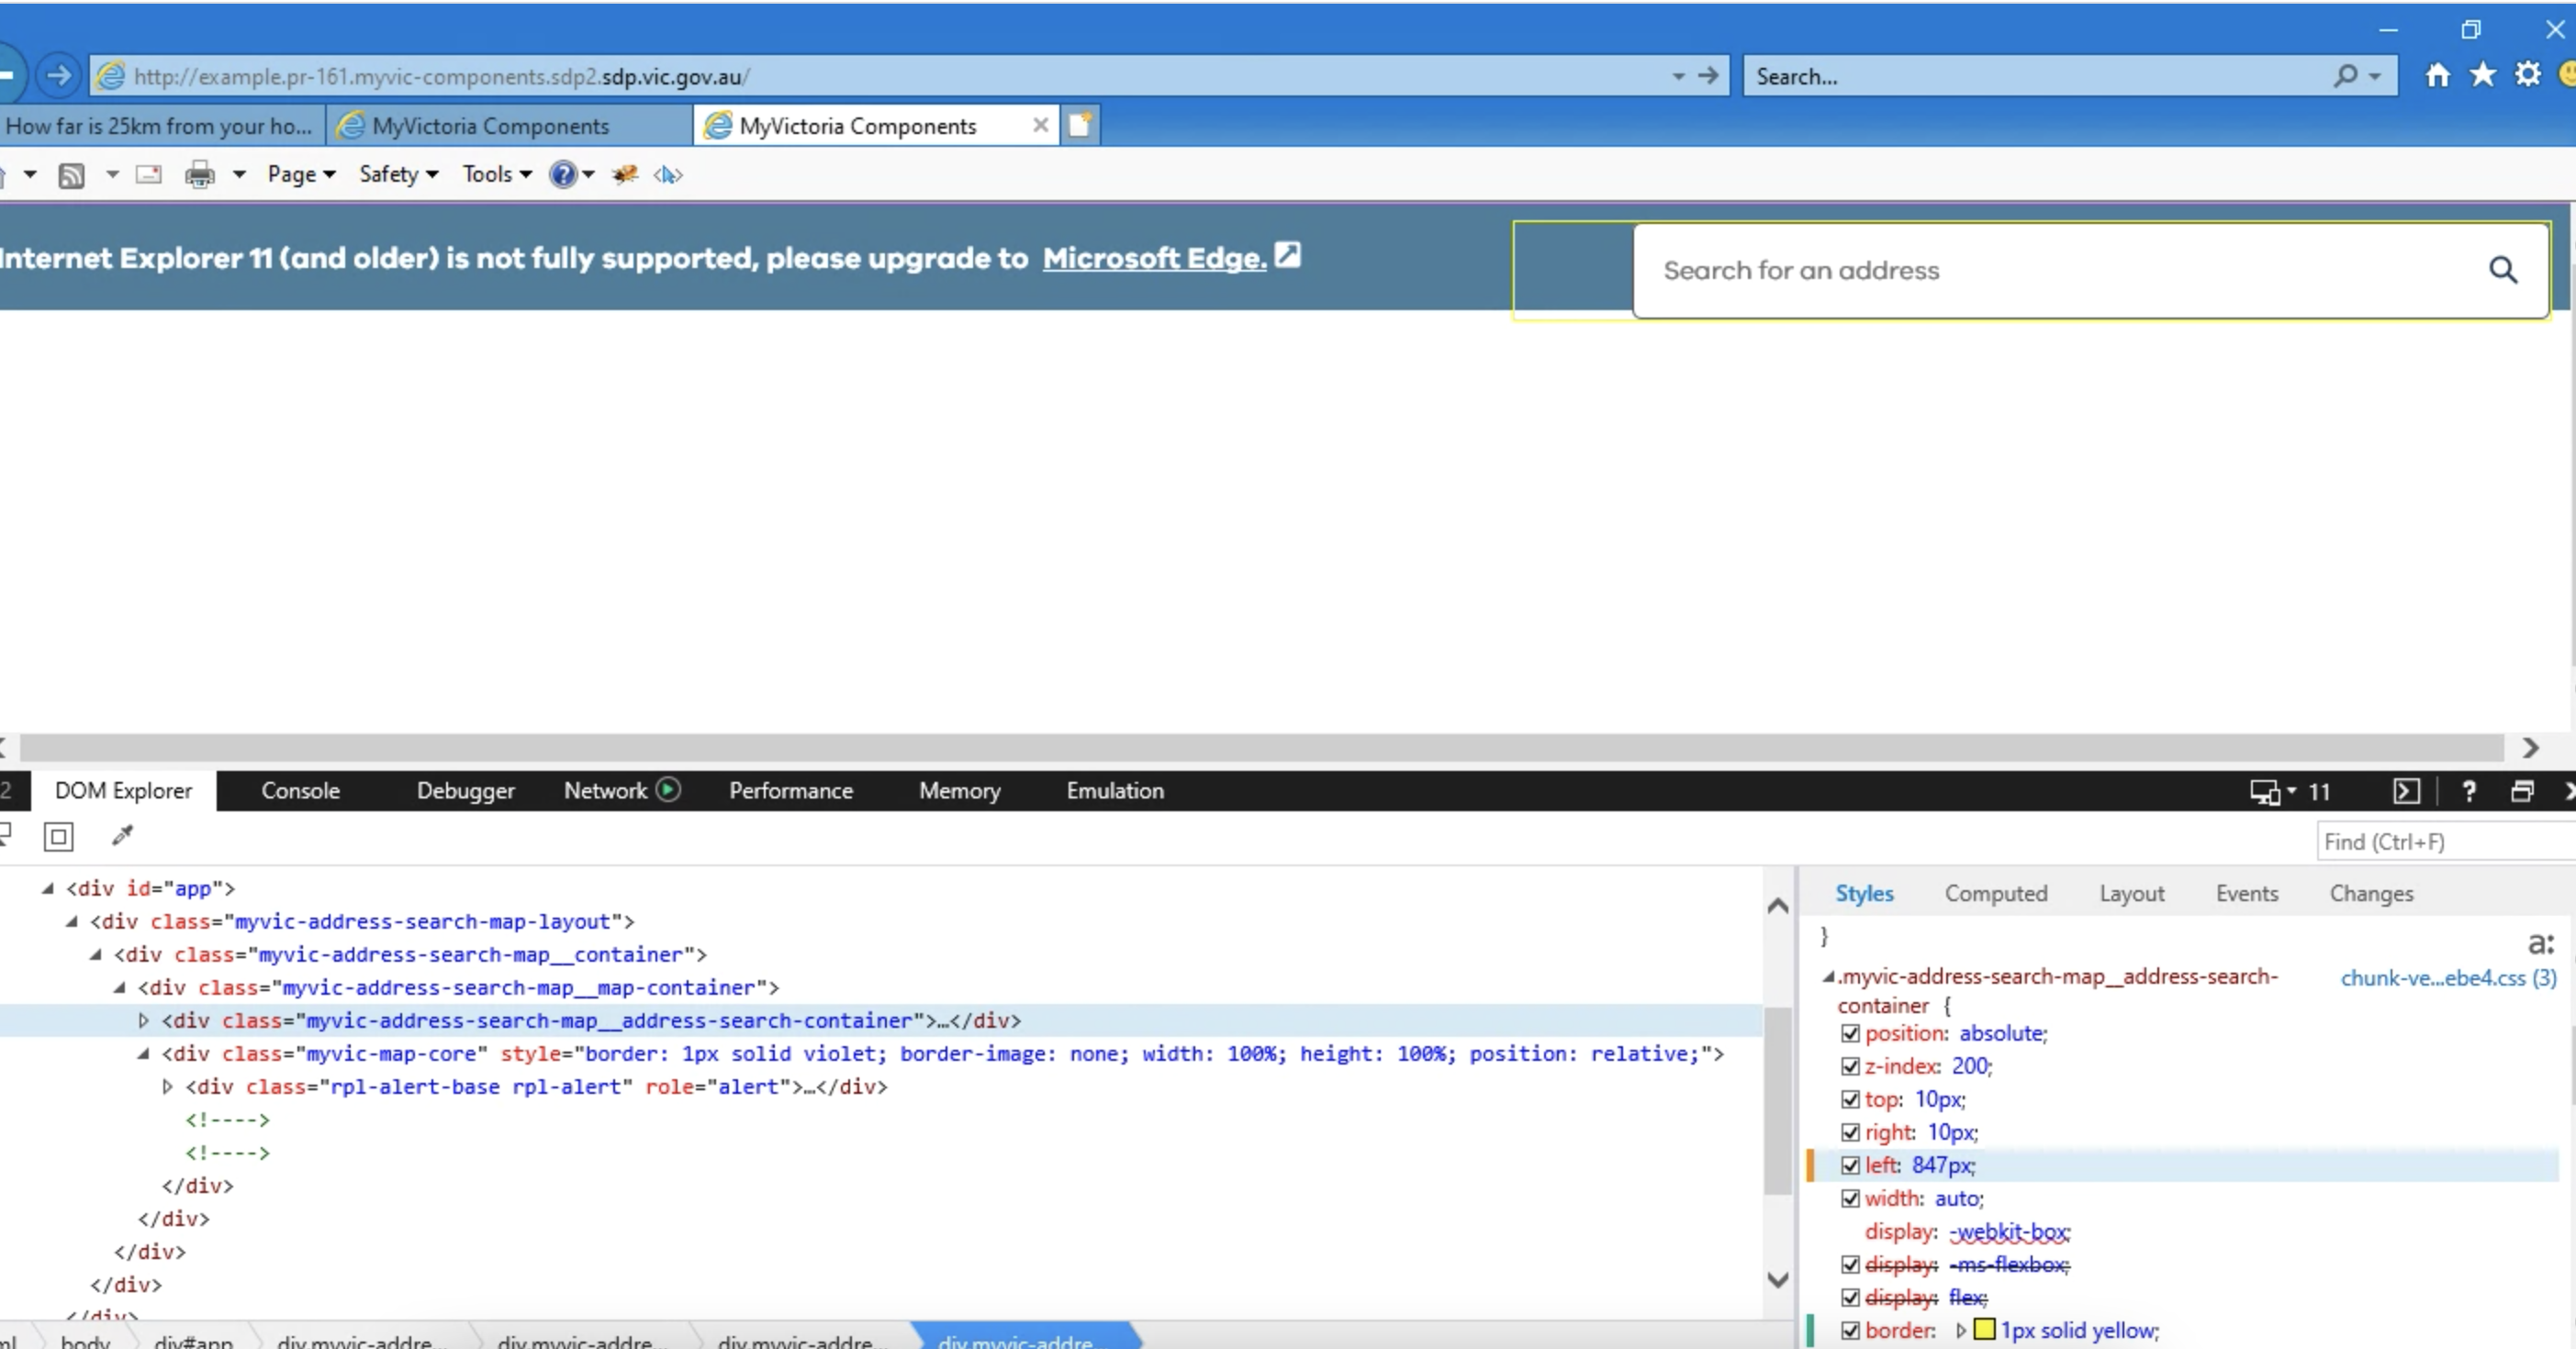
Task: Click the yellow border color swatch
Action: (x=1984, y=1330)
